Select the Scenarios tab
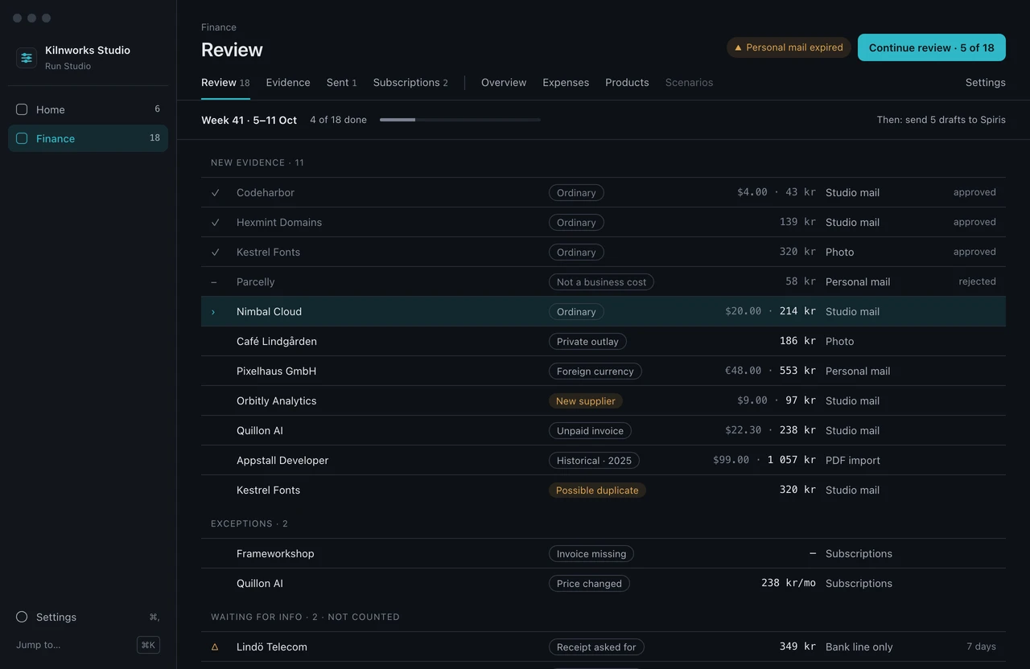 click(x=689, y=83)
